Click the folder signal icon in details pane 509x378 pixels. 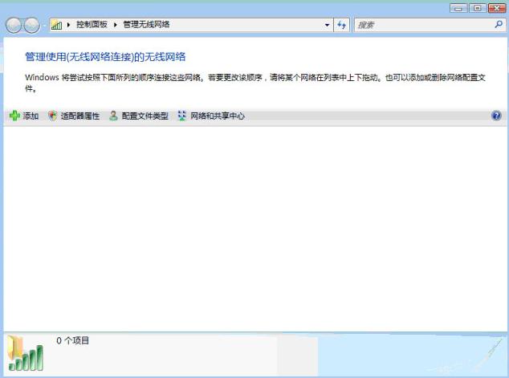coord(26,353)
